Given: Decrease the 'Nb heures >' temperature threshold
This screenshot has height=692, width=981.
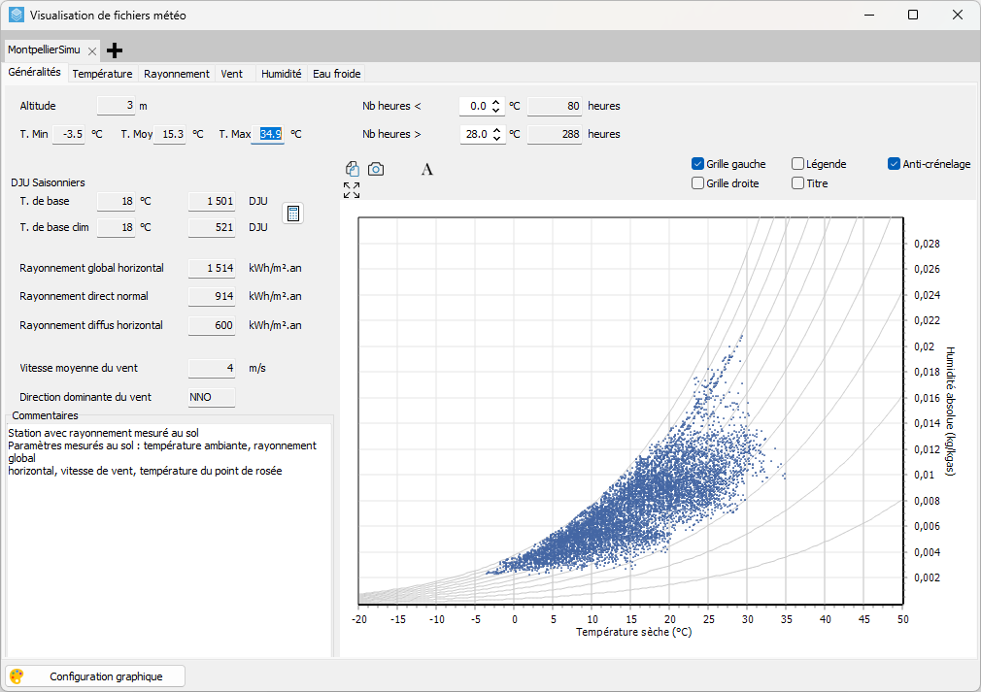Looking at the screenshot, I should 496,139.
